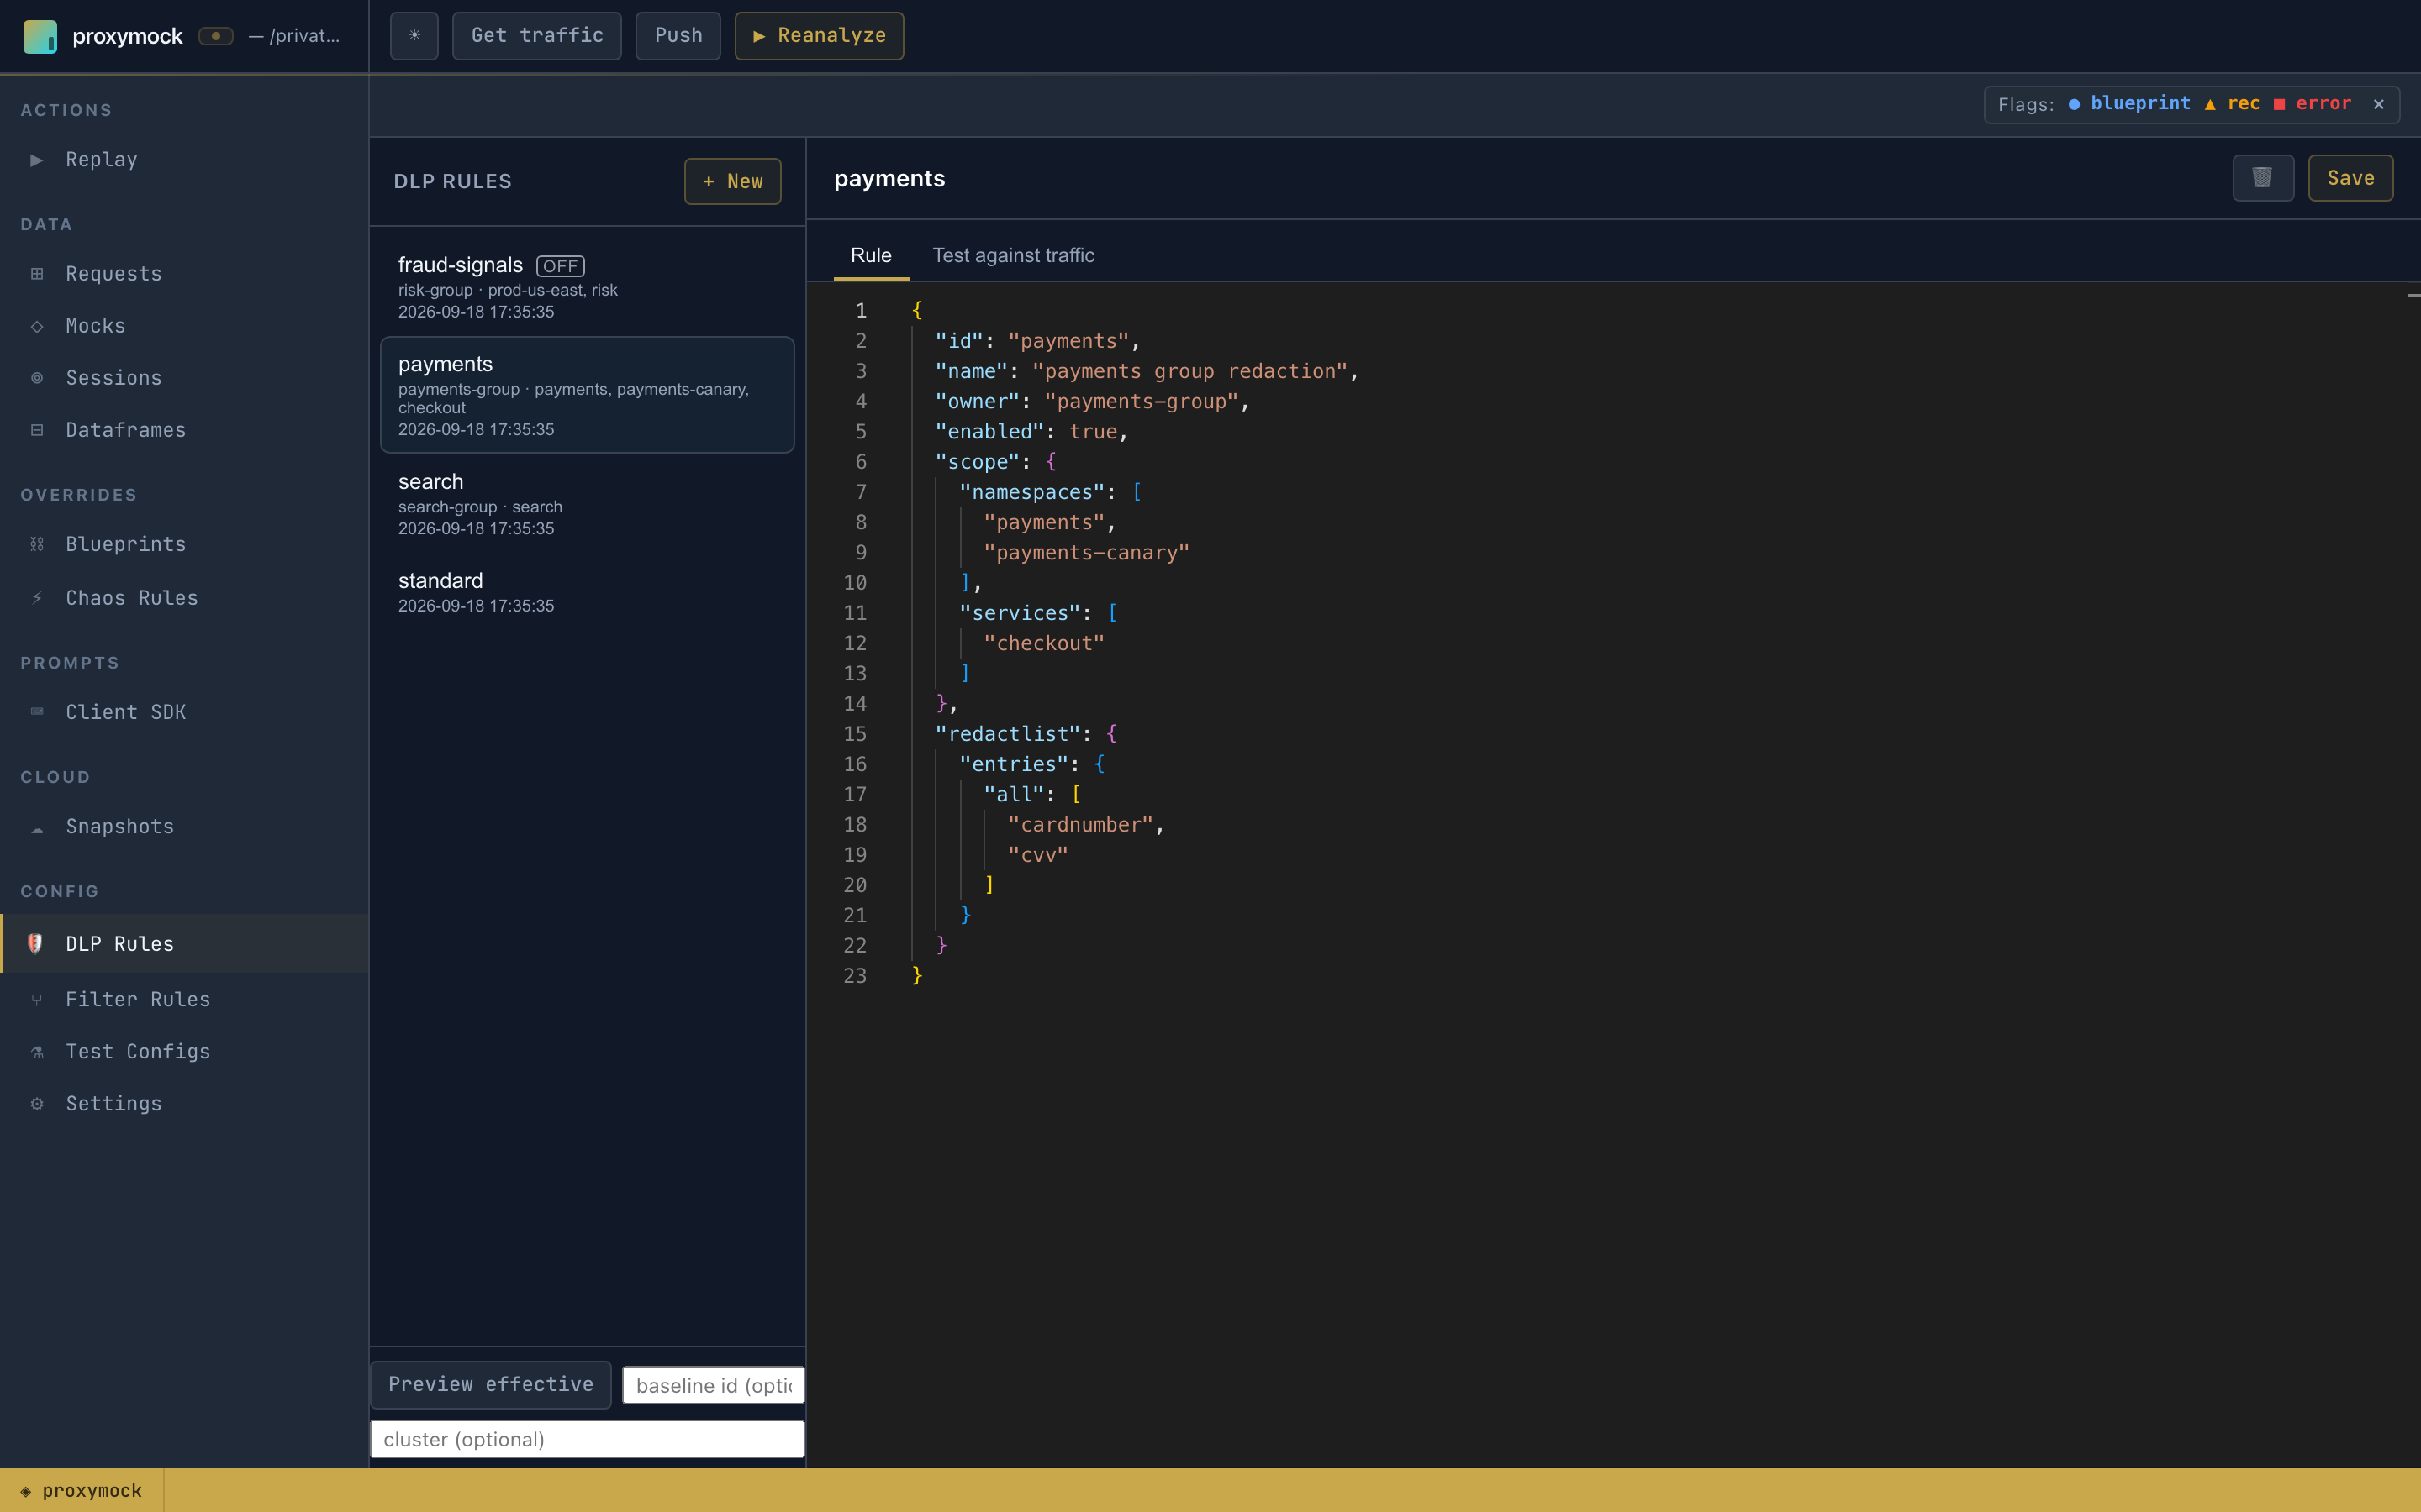Open Test Configs in the sidebar
The width and height of the screenshot is (2421, 1512).
click(184, 1051)
